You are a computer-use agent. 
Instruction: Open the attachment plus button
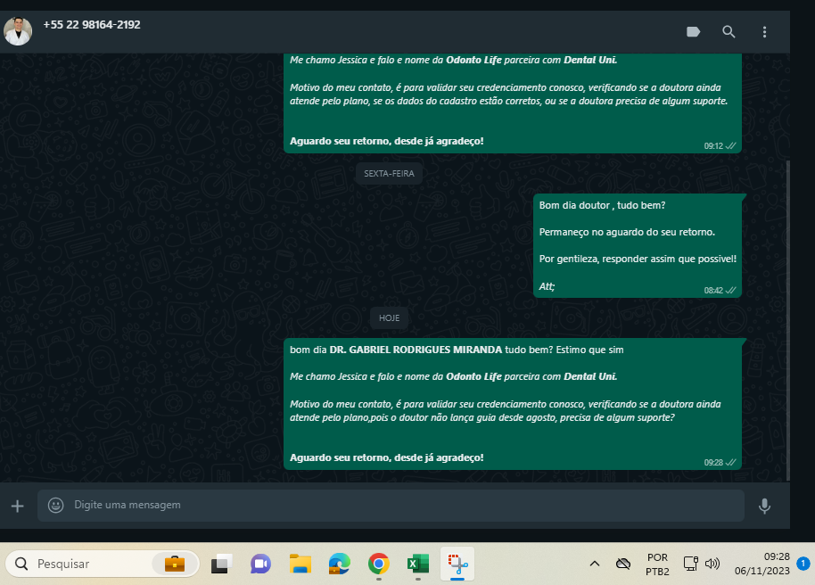(x=17, y=506)
